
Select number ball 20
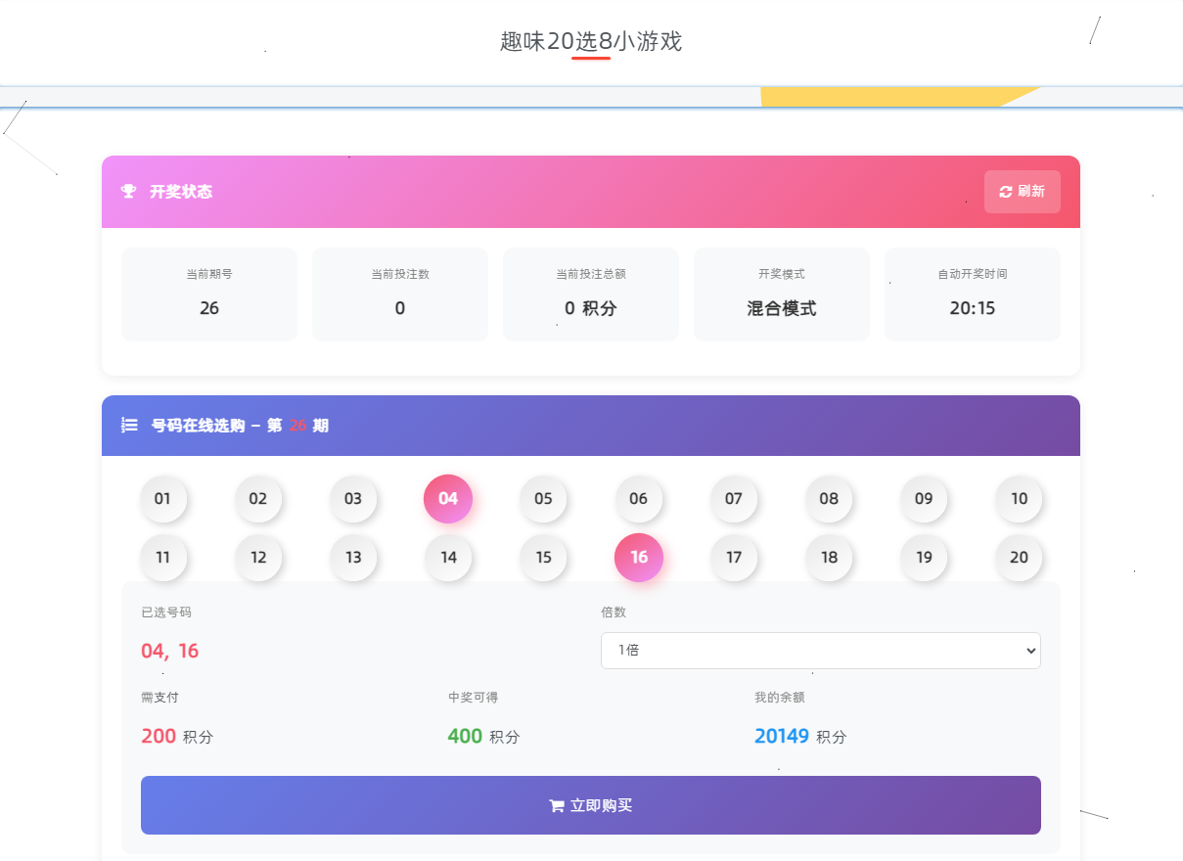pyautogui.click(x=1019, y=558)
